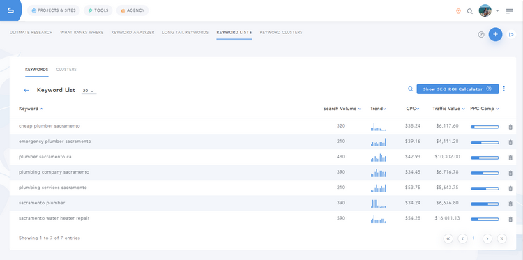Click 'Showing 1 to 7 of 7 entries' text
Screen dimensions: 523x260
point(50,238)
